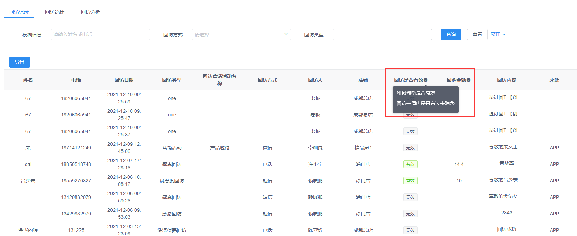Click 营销活动 visit type cell
The height and width of the screenshot is (236, 577).
coord(172,148)
